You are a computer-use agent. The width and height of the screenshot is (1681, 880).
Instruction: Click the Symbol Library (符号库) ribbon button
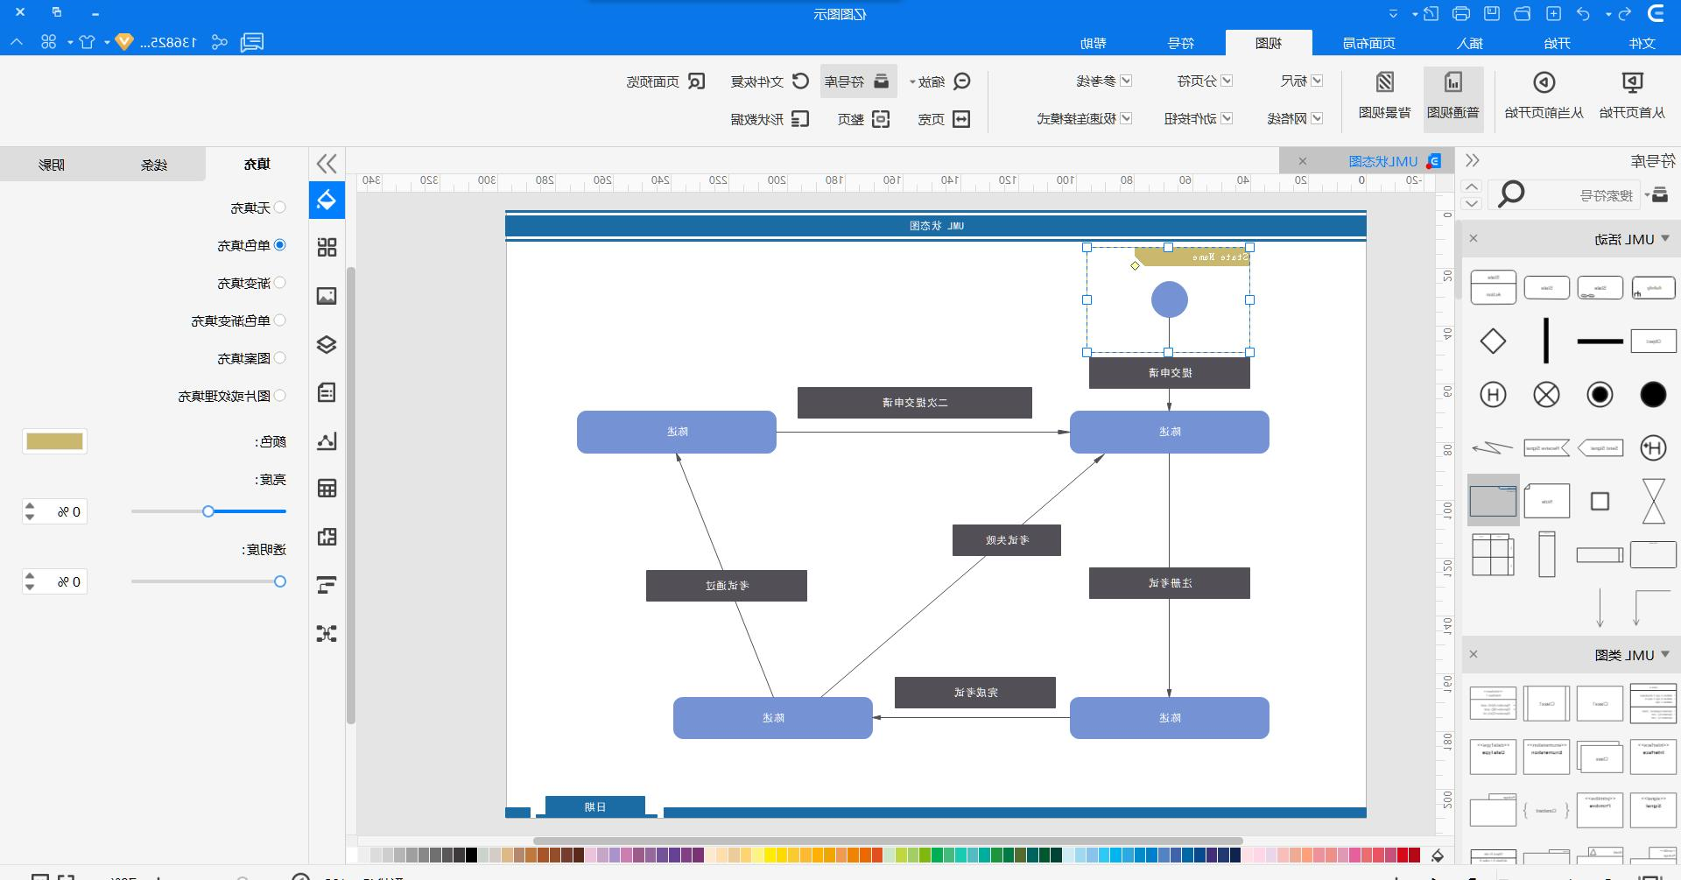[858, 81]
